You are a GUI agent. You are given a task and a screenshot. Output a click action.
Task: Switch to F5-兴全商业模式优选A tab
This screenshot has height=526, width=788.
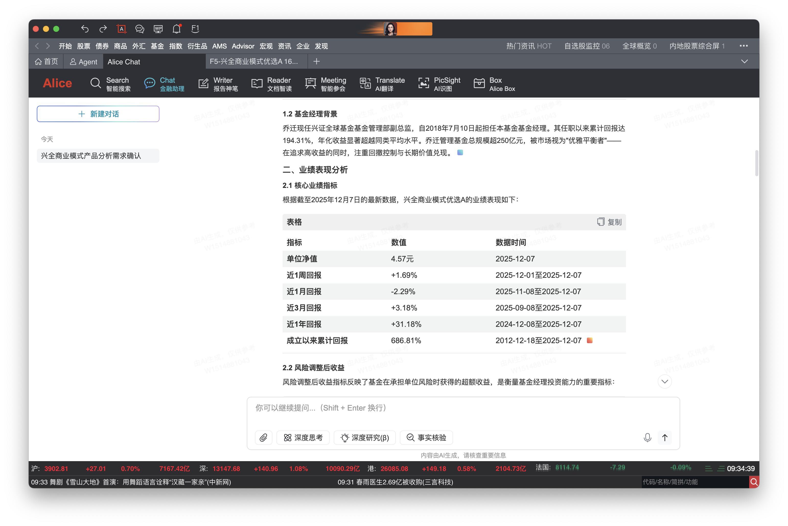point(254,61)
